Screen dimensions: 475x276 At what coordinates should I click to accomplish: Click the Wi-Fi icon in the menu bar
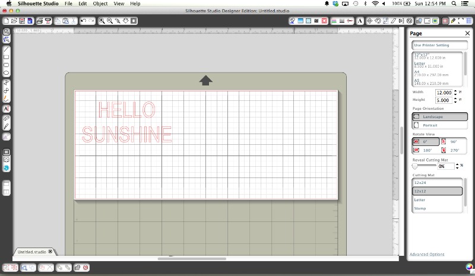point(375,4)
